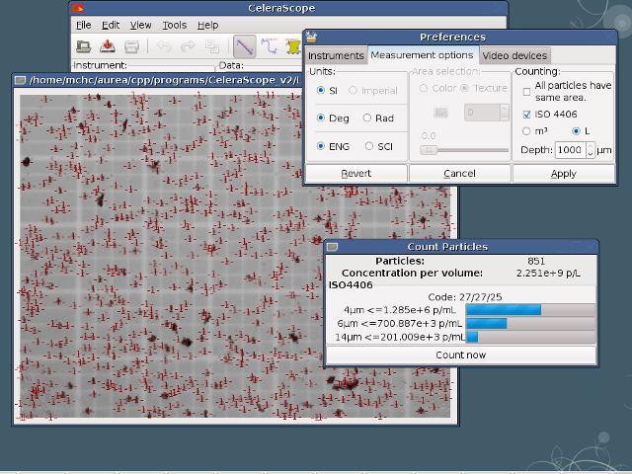
Task: Click the image window file path title
Action: click(x=165, y=80)
